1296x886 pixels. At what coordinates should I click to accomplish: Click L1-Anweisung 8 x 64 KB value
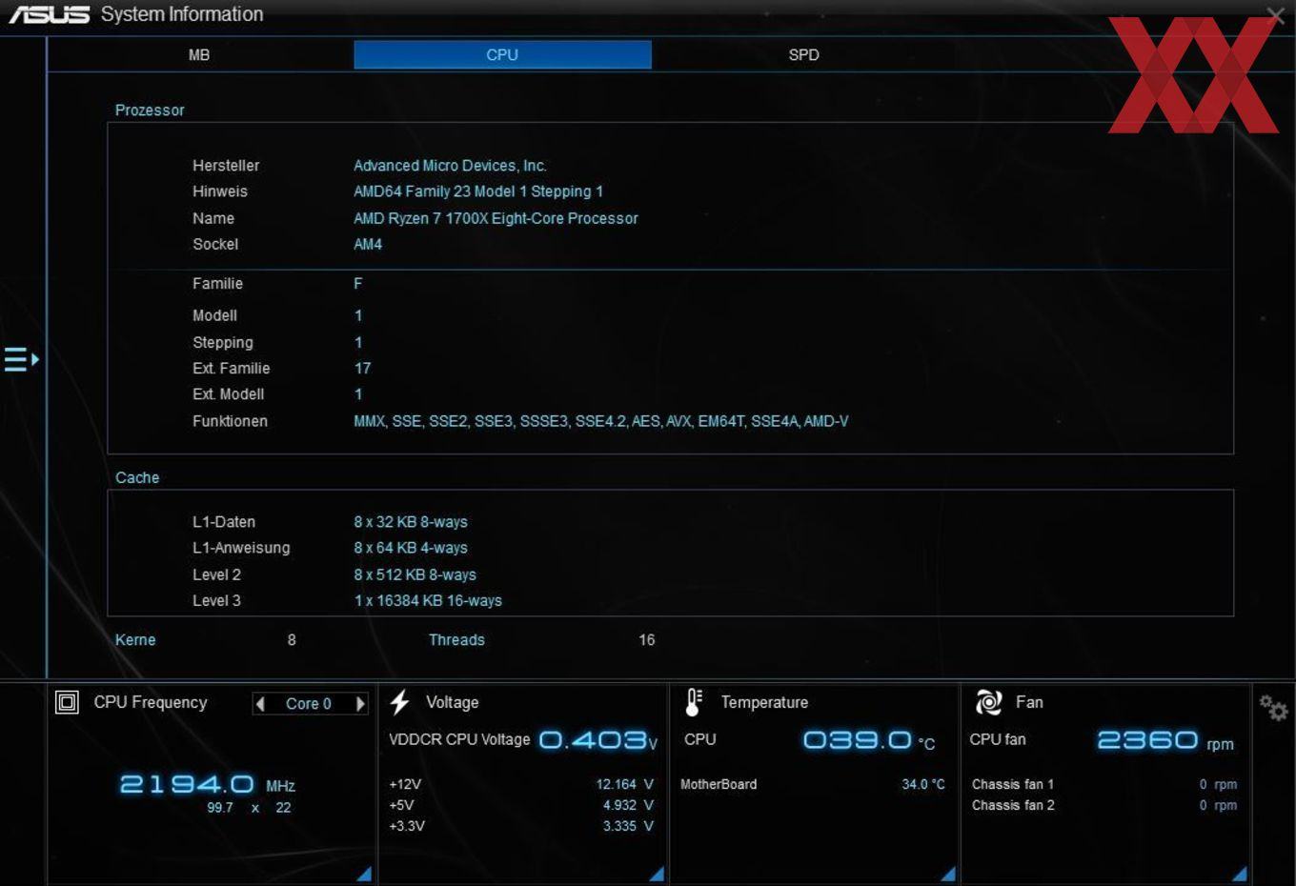(411, 548)
